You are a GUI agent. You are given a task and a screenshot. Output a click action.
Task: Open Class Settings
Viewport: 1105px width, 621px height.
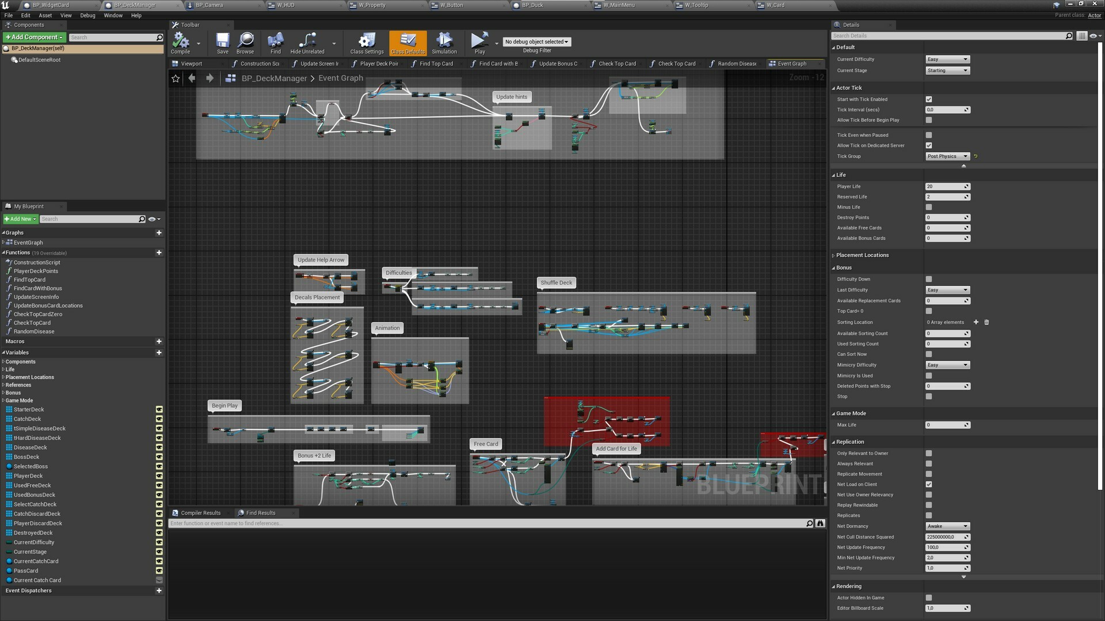pos(367,43)
